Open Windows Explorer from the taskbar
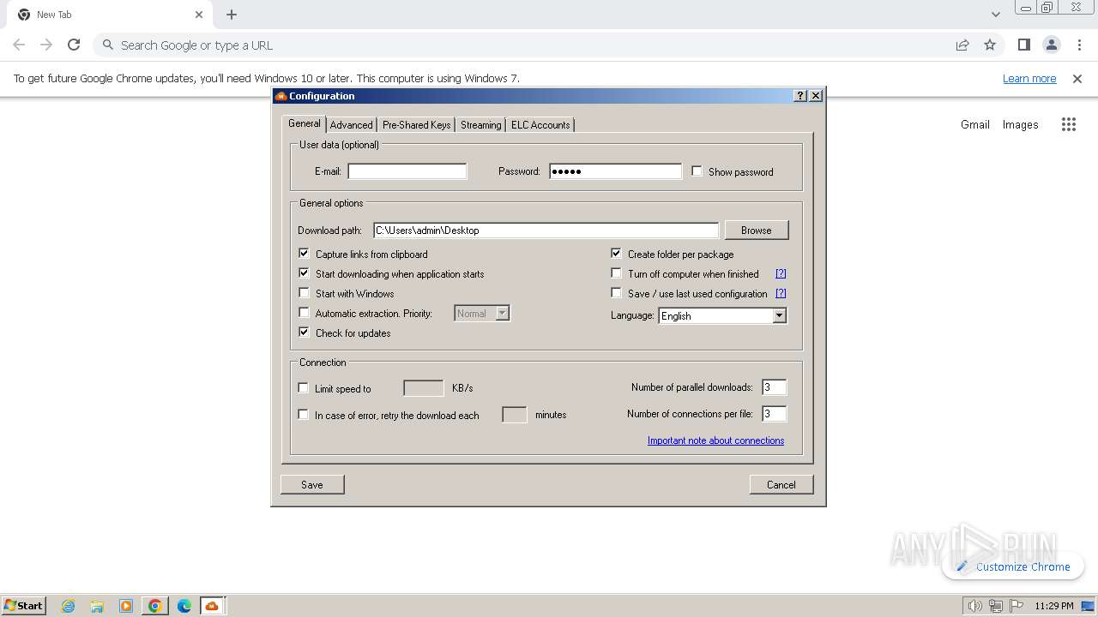 point(97,606)
